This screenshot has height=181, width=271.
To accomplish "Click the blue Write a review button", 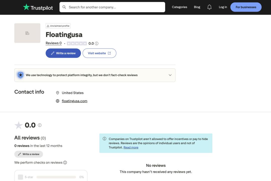I will pyautogui.click(x=63, y=53).
